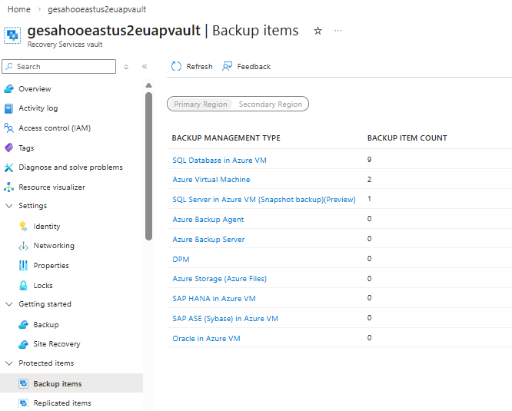Image resolution: width=512 pixels, height=411 pixels.
Task: Collapse the Settings section
Action: pyautogui.click(x=9, y=206)
